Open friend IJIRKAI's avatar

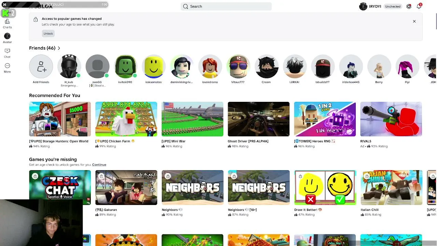click(294, 66)
